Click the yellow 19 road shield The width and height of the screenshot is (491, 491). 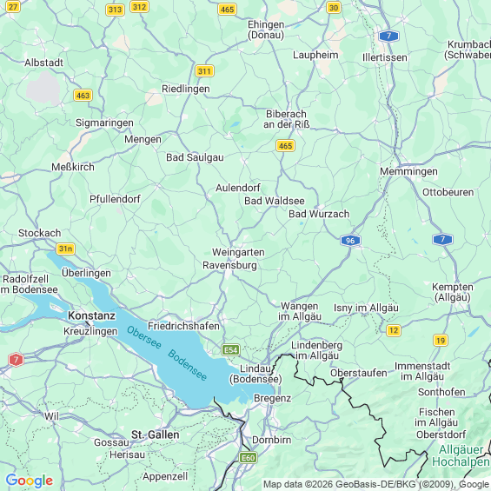coord(441,341)
